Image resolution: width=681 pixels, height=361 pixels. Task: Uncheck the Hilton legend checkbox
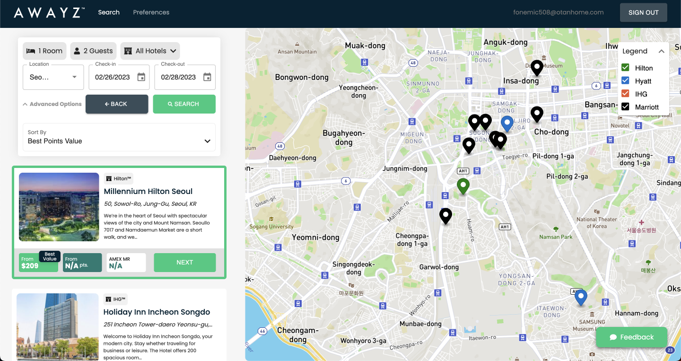coord(625,68)
